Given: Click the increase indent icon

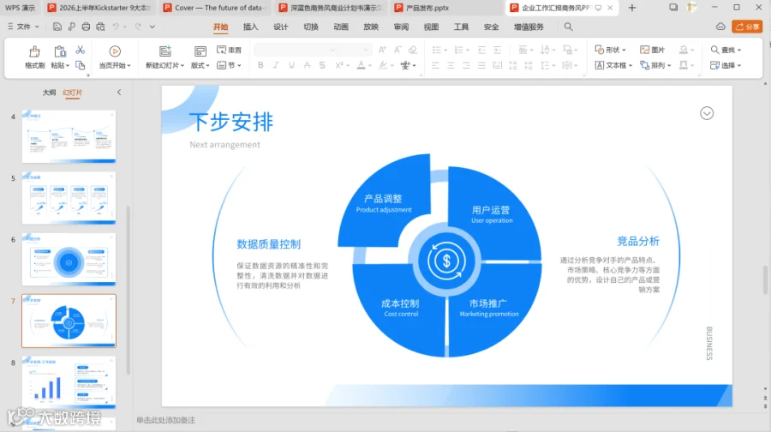Looking at the screenshot, I should click(x=497, y=50).
